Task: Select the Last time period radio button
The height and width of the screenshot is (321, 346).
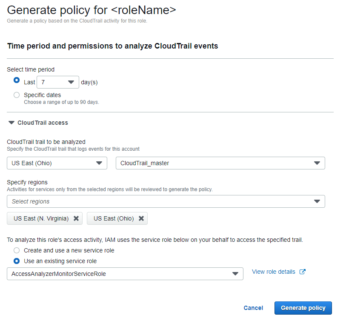Action: click(16, 81)
